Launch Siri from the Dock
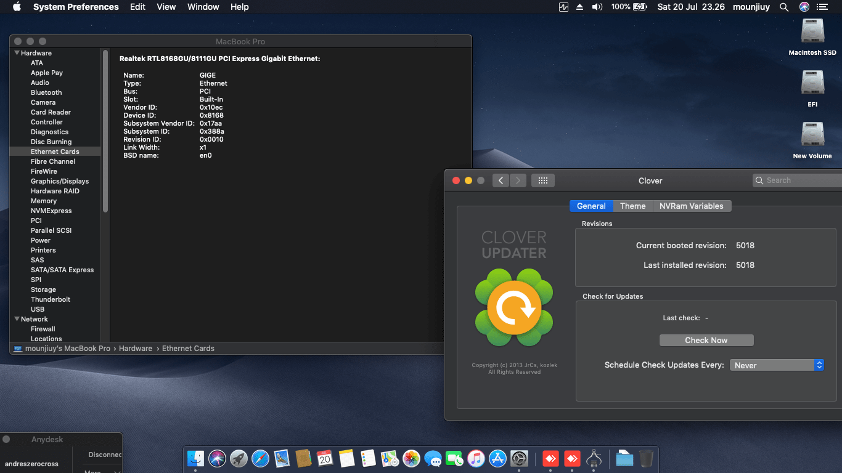This screenshot has width=842, height=473. [x=217, y=458]
